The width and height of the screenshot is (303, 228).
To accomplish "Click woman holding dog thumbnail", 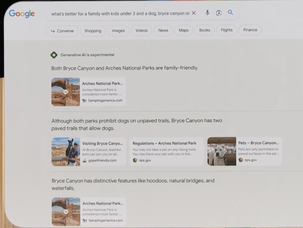I will point(66,152).
